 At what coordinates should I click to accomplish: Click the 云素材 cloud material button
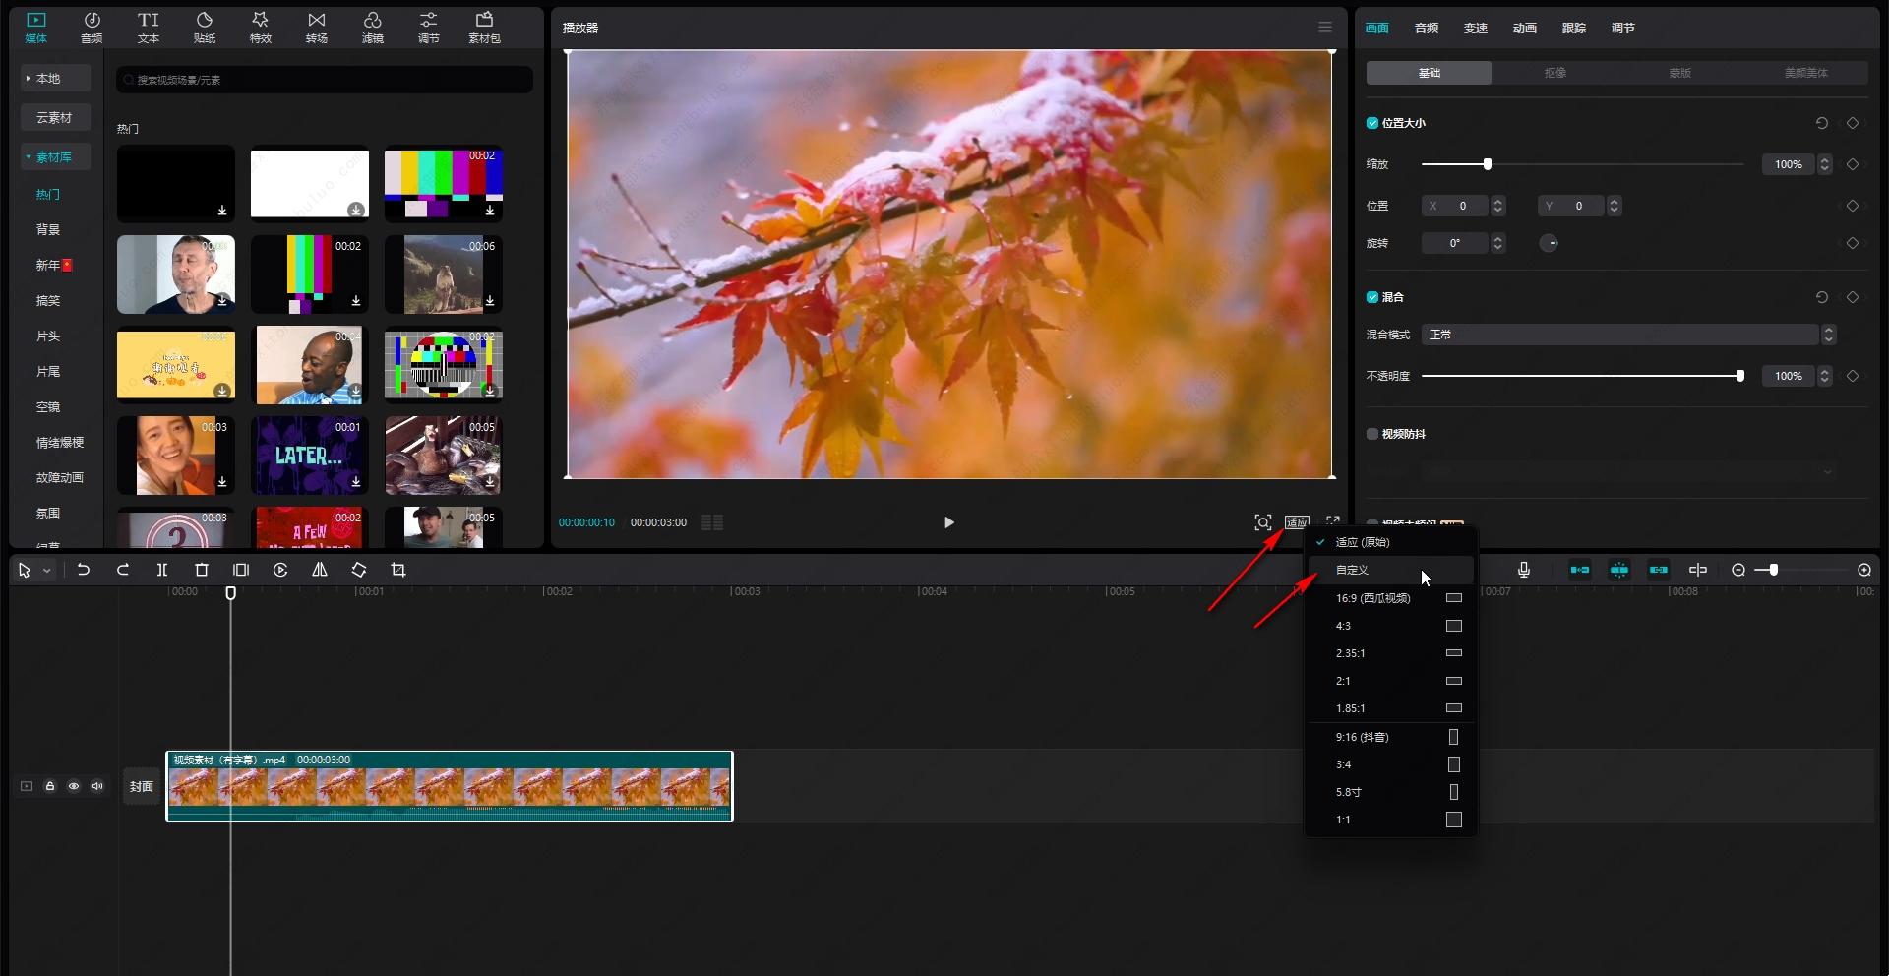point(56,117)
